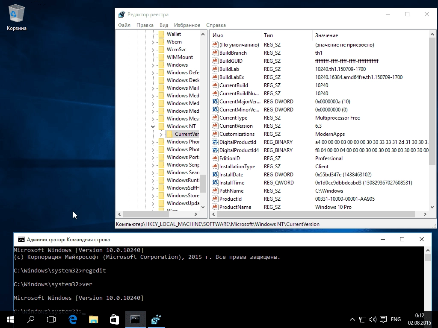Switch to Command Prompt taskbar button

tap(136, 319)
